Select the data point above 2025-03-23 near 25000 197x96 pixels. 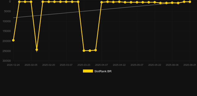pos(84,51)
